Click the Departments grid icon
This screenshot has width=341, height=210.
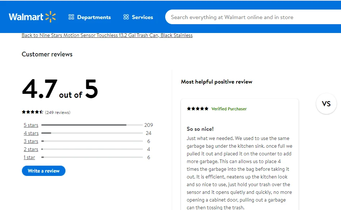(71, 17)
